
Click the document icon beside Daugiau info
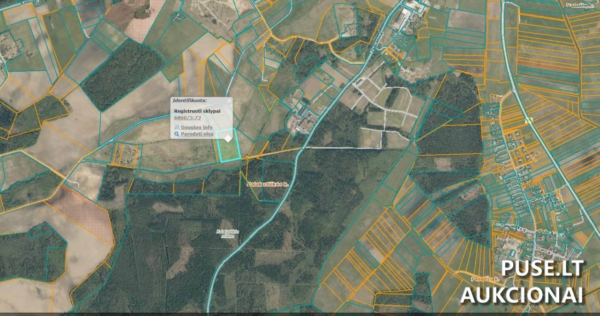coord(177,127)
